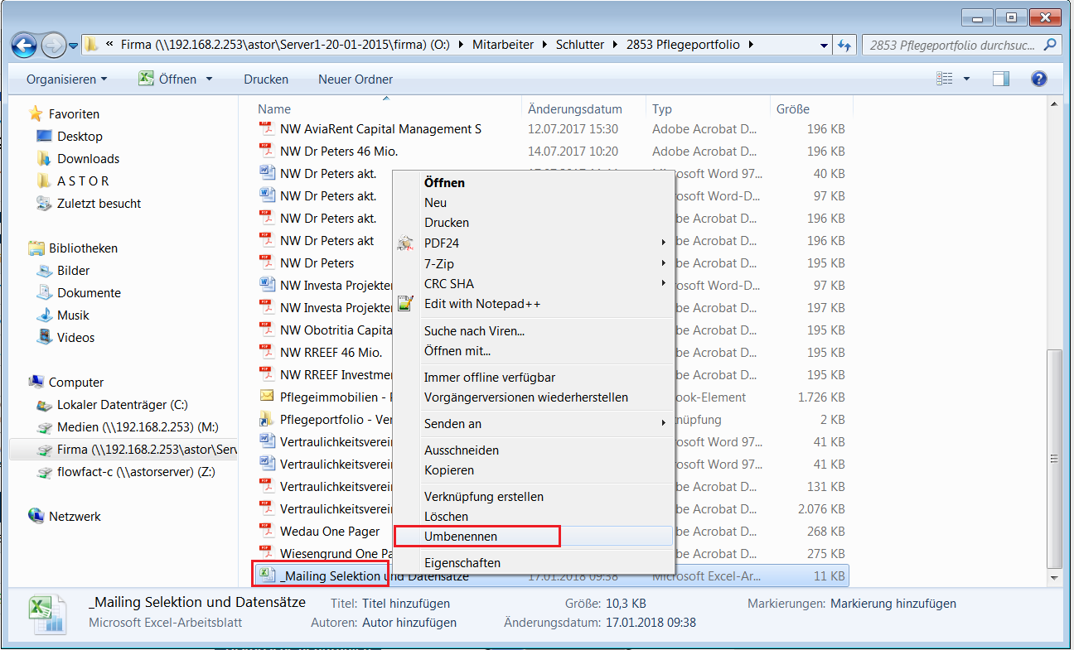Click the search box for 2853 Pflegeportfolio
Viewport: 1074px width, 650px height.
pos(953,45)
